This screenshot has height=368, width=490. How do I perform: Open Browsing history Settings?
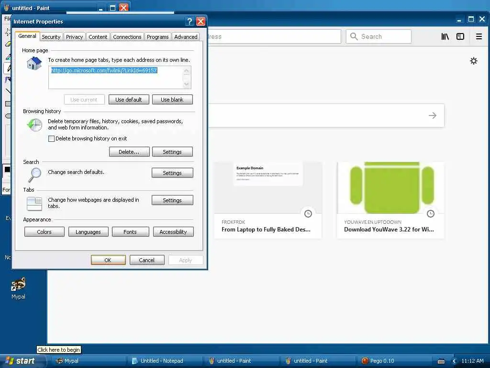[172, 152]
